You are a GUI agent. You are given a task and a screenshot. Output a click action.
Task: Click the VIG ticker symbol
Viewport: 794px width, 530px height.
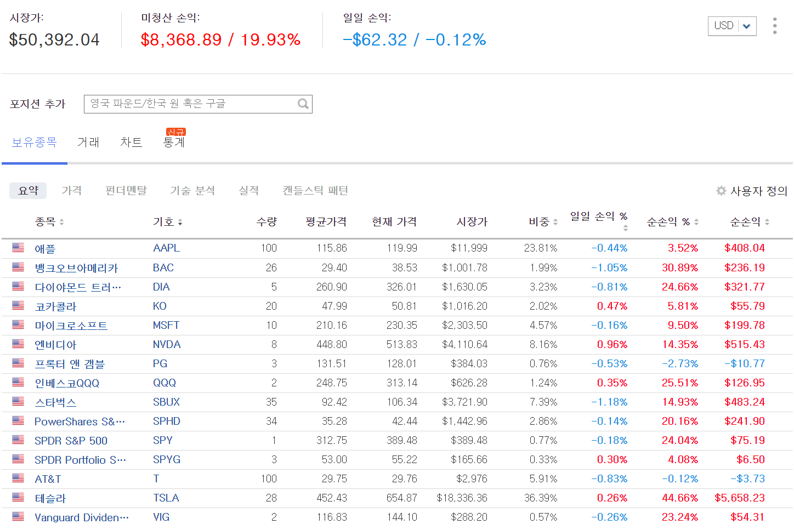coord(161,517)
